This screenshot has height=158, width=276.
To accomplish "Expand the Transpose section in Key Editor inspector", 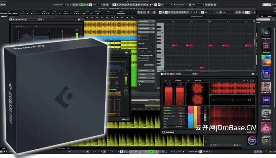I will (x=146, y=78).
